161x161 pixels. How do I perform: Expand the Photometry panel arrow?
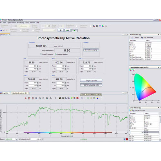click(158, 35)
